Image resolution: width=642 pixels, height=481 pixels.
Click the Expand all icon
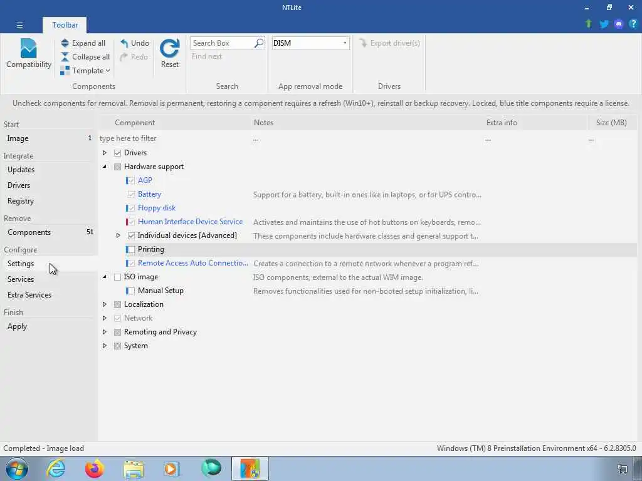[65, 43]
